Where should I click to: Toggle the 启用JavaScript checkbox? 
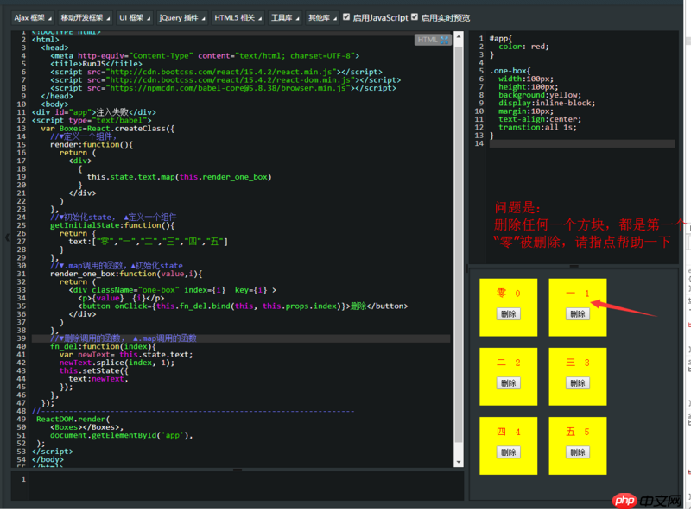tap(346, 16)
